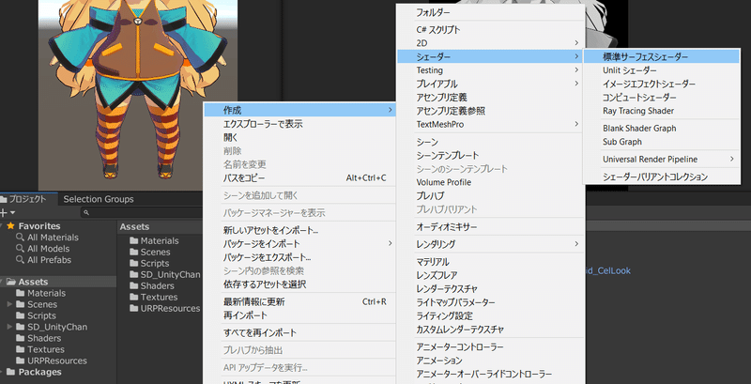Select Sub Graph menu entry
This screenshot has width=751, height=384.
[661, 142]
